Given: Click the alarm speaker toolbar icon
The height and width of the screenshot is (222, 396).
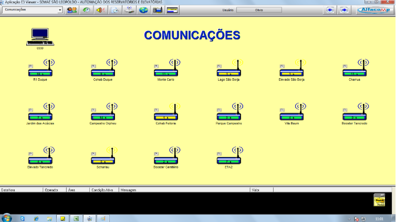Looking at the screenshot, I should coord(100,10).
